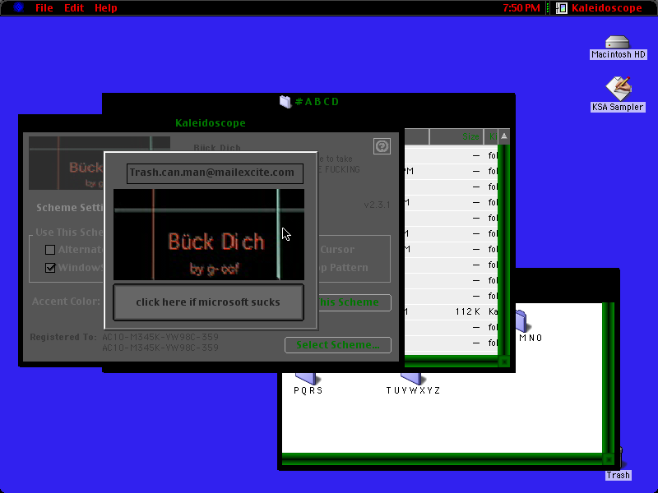Click the #ABCD window title text
The height and width of the screenshot is (493, 658).
317,102
